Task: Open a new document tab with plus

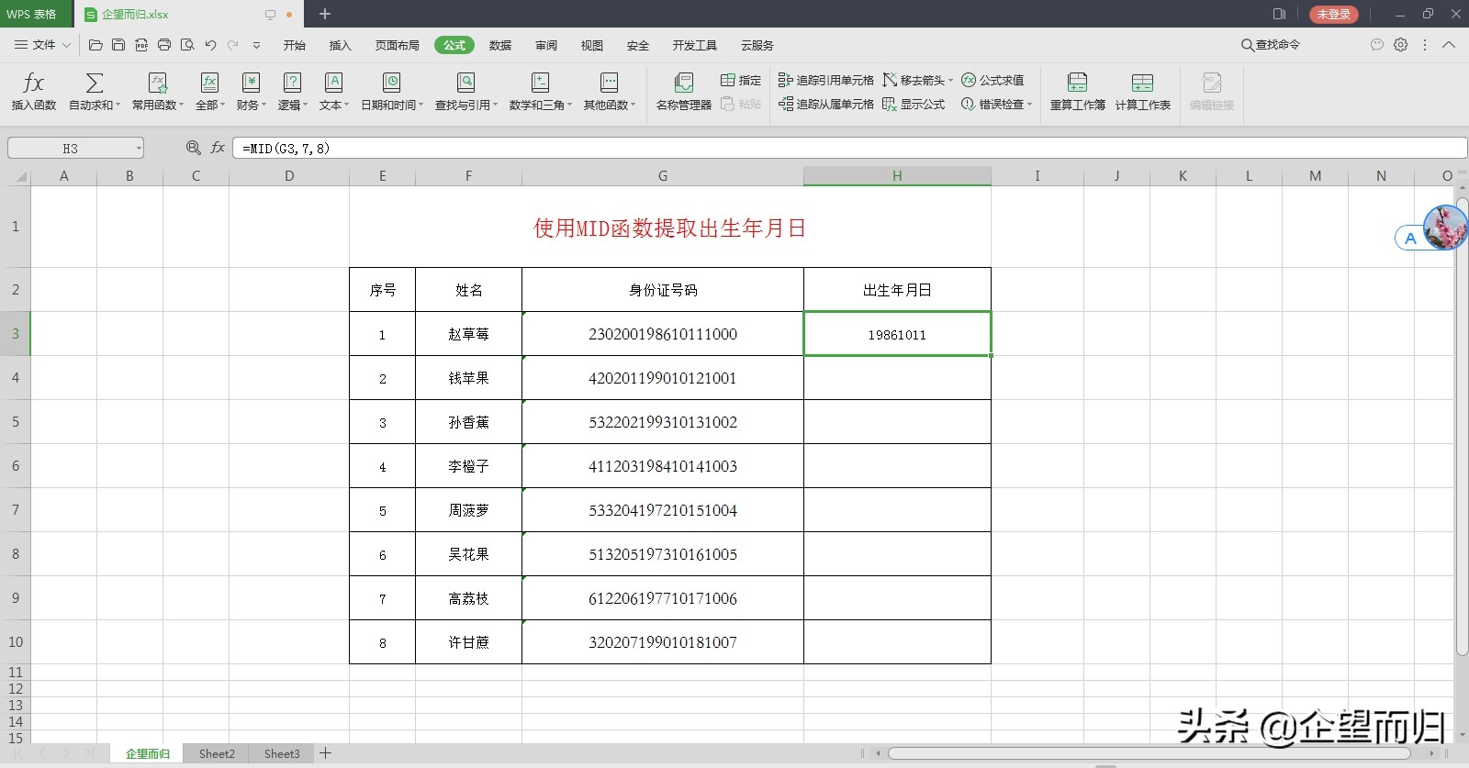Action: [x=324, y=14]
